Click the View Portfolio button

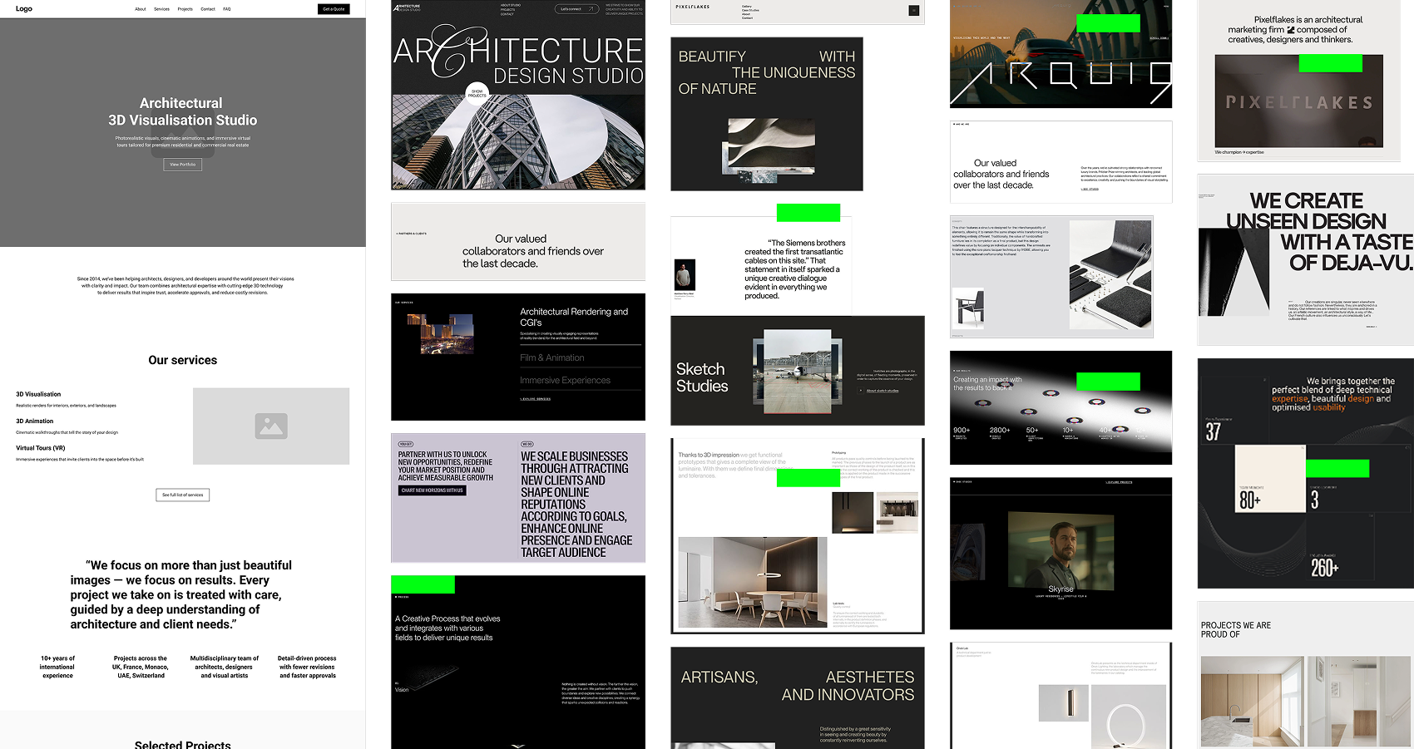182,165
